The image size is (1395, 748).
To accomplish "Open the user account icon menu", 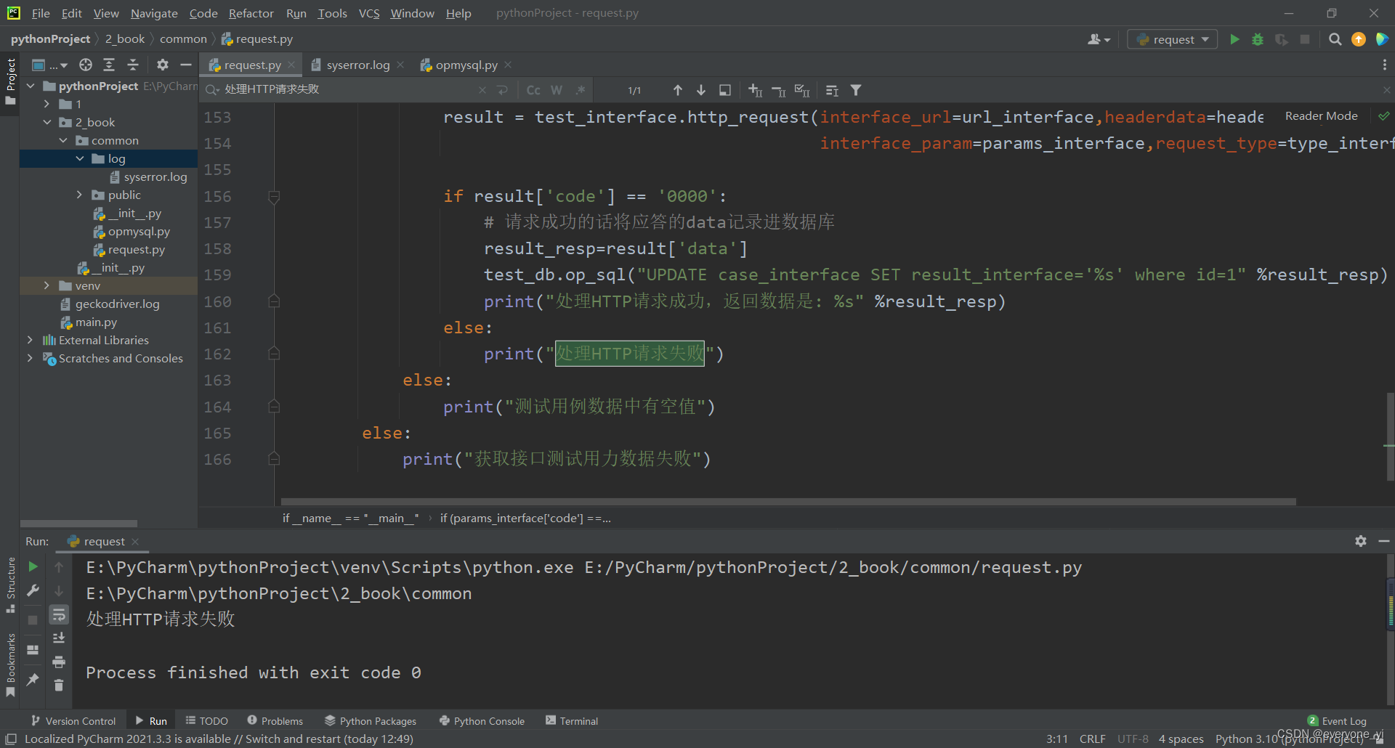I will [x=1099, y=39].
